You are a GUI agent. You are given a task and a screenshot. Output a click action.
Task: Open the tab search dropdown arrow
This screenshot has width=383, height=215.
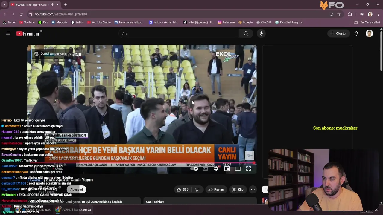[4, 4]
